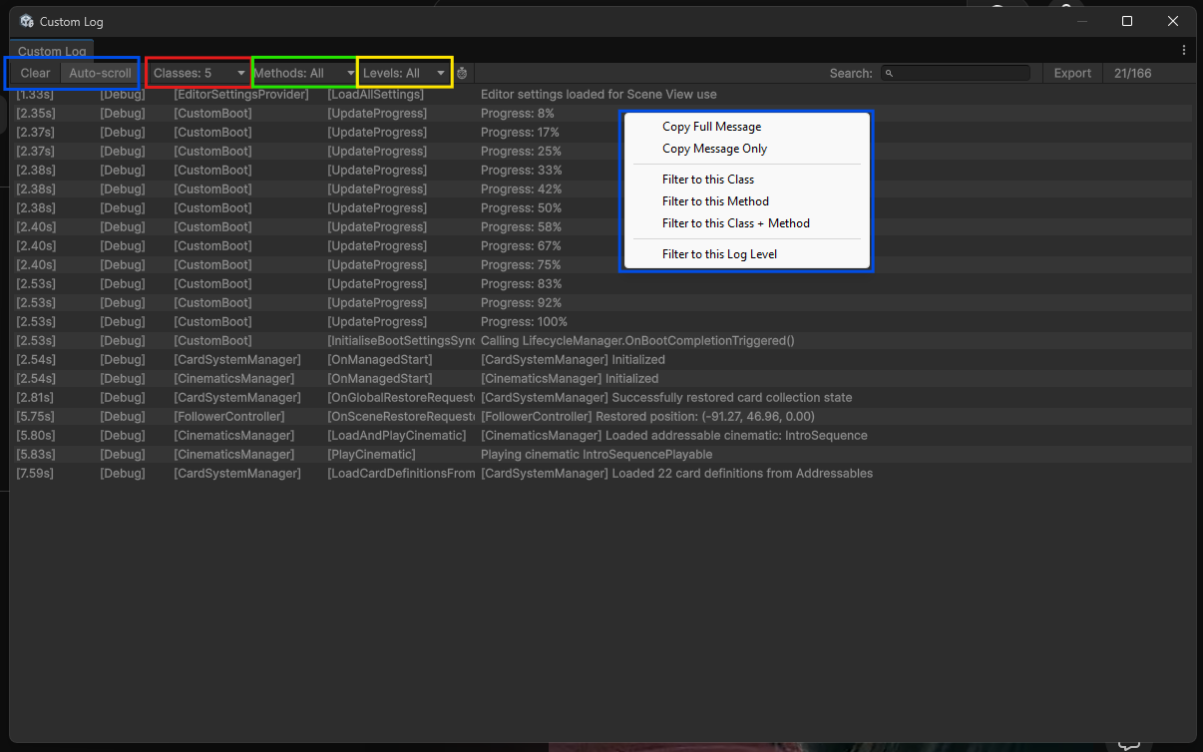Click the Unity logo in the title bar
The height and width of the screenshot is (752, 1203).
[x=26, y=20]
